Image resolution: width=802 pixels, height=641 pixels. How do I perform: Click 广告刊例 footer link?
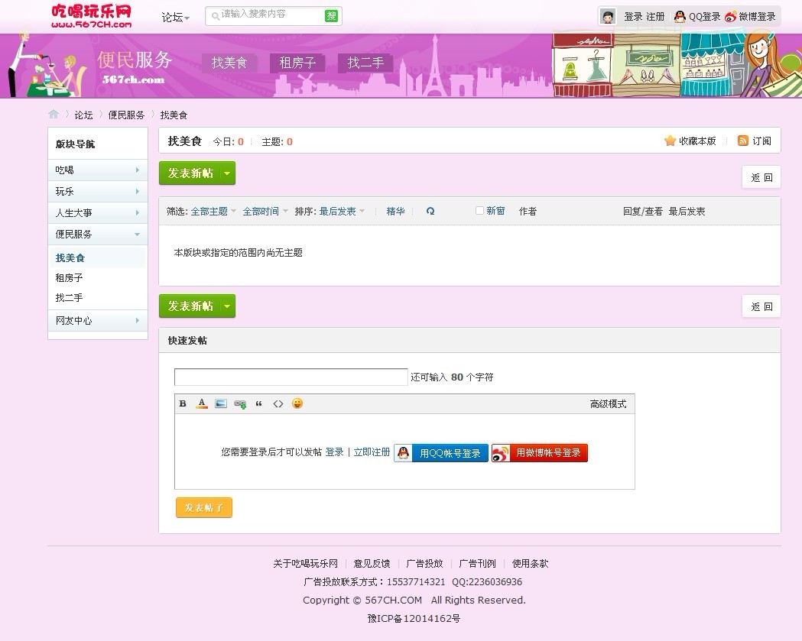tap(477, 563)
